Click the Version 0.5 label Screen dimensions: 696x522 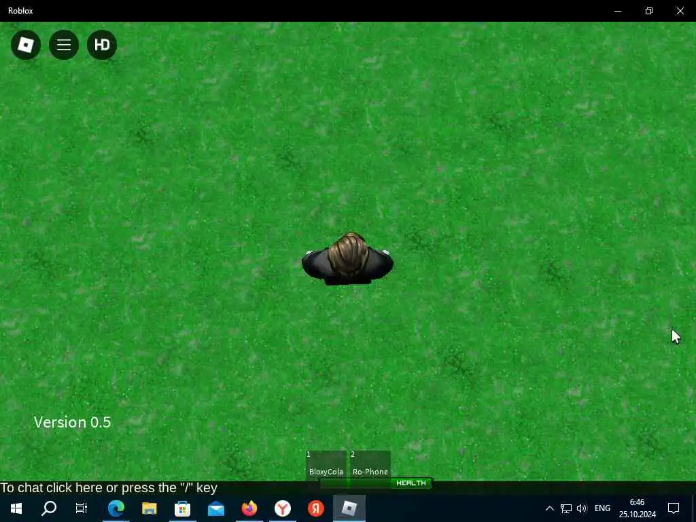click(x=72, y=422)
